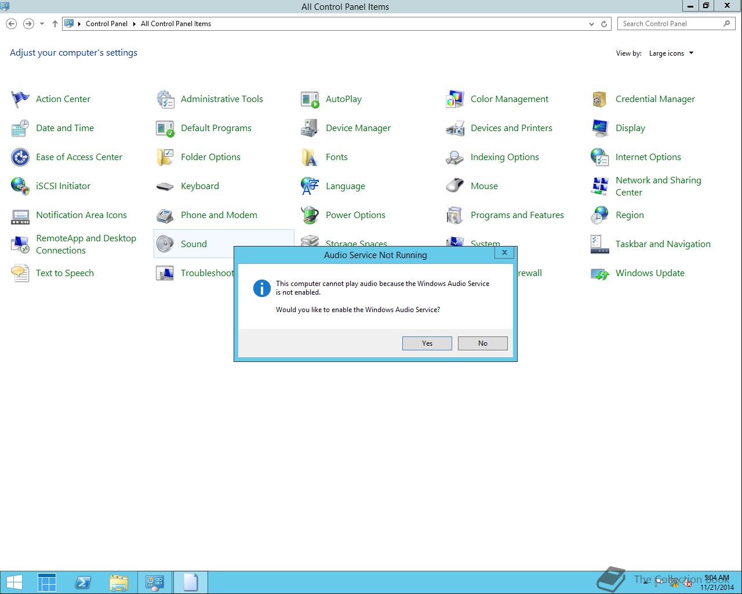Open the Ease of Access Center icon
Screen dimensions: 742x594
pos(20,157)
